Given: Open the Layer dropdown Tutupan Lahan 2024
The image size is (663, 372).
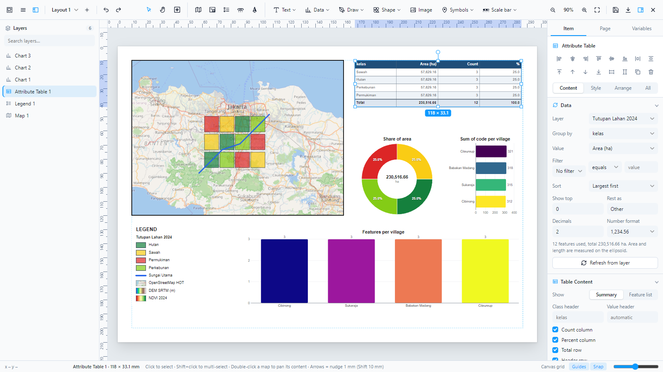Looking at the screenshot, I should click(x=623, y=119).
